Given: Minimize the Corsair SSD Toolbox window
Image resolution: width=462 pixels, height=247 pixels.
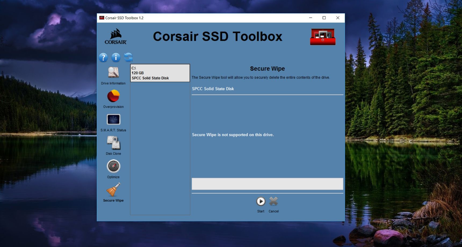Looking at the screenshot, I should (x=311, y=18).
